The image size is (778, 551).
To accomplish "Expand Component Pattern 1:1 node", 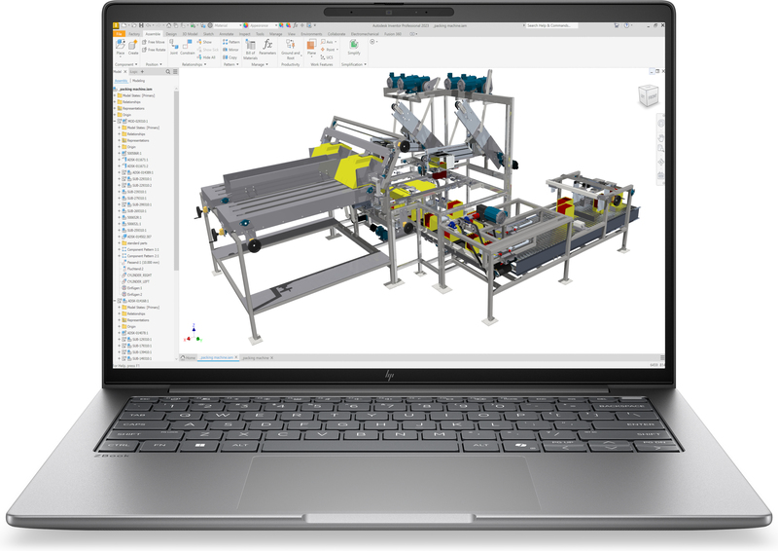I will point(120,250).
